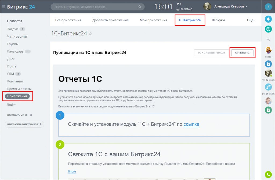Click the counter badge 7 next to Задачи
This screenshot has height=180, width=275.
click(22, 29)
